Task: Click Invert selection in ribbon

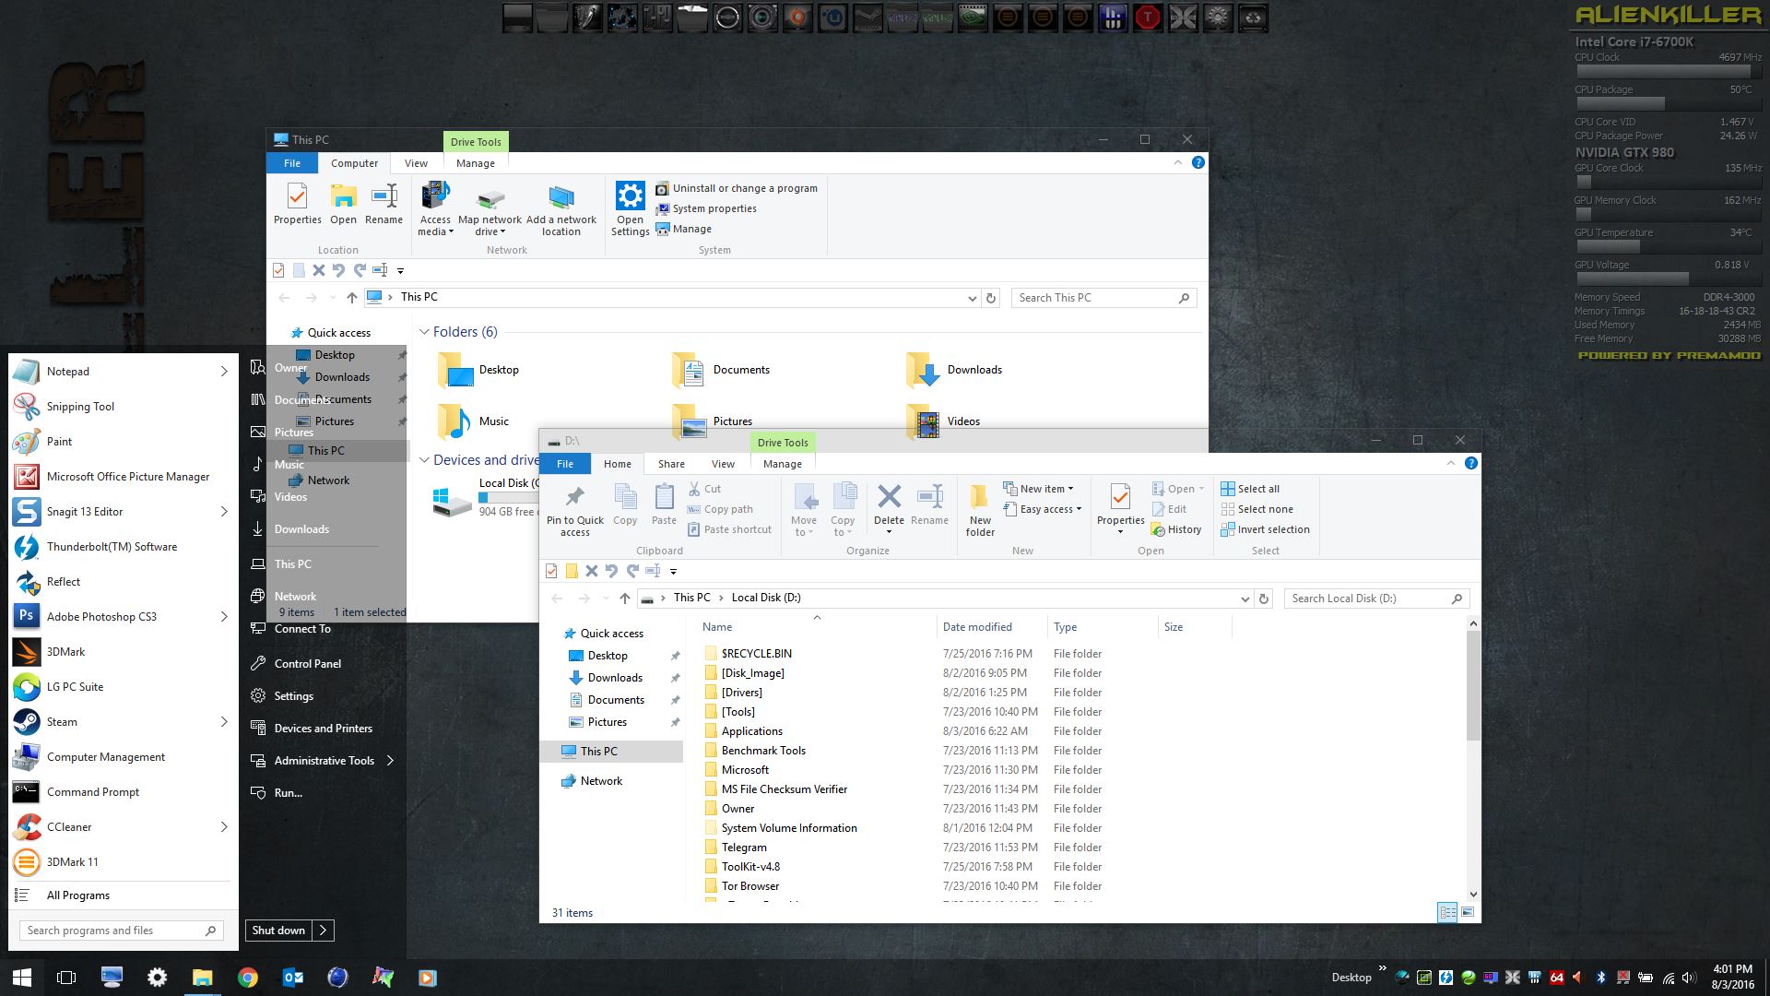Action: click(1265, 529)
